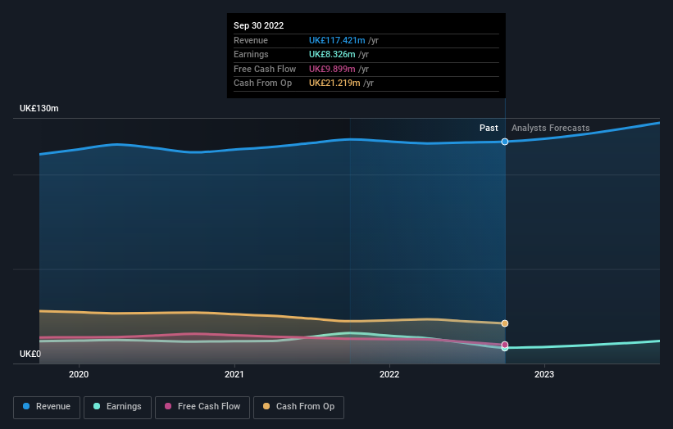
Task: Click the Earnings row label in tooltip
Action: (251, 54)
